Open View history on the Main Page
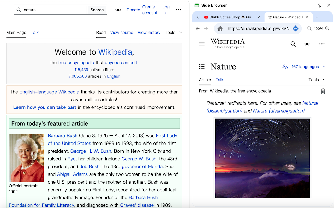 [x=149, y=32]
